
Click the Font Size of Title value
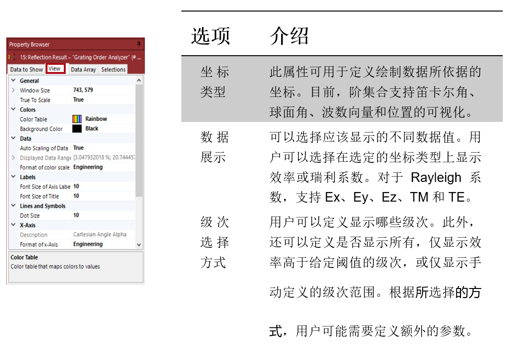76,196
